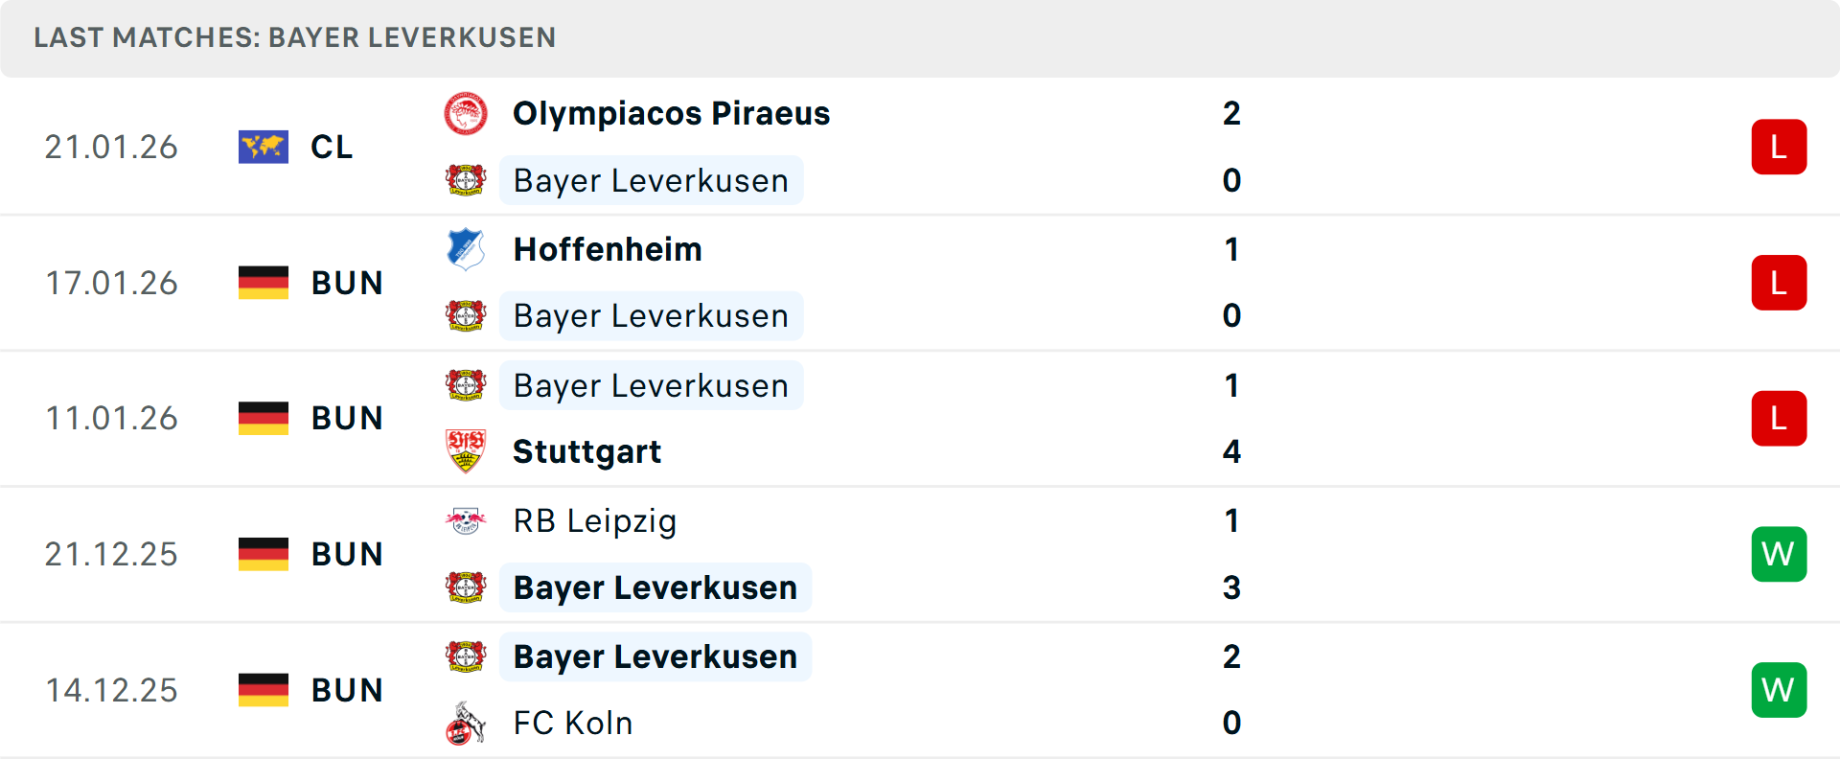Screen dimensions: 1840x759
Task: Click the Champions League competition icon
Action: point(264,147)
